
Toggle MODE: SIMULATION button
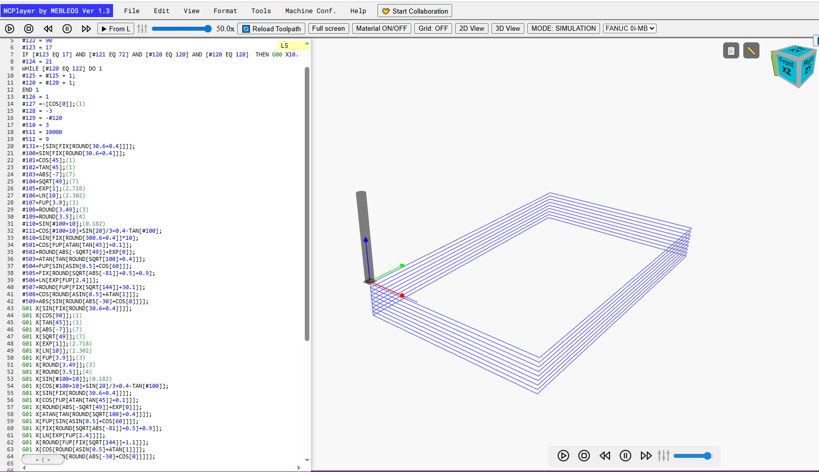(x=563, y=29)
